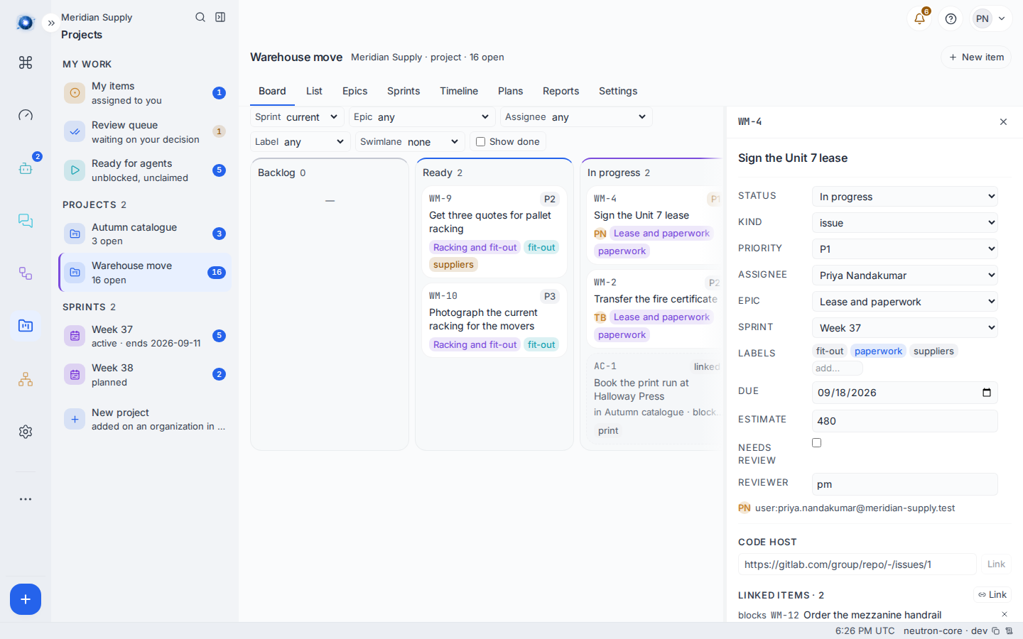Open the PN user account menu
This screenshot has height=639, width=1023.
992,18
